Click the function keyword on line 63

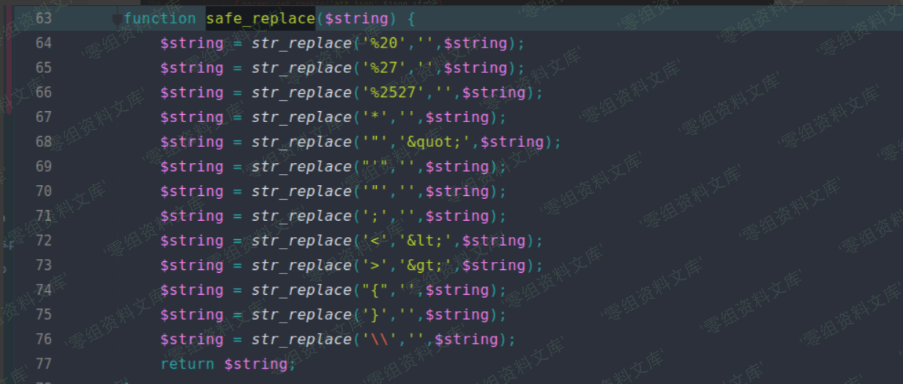point(160,18)
